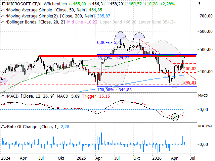Viewport: 215px width, 161px height.
Task: Click the 2026 time axis label
Action: click(157, 158)
